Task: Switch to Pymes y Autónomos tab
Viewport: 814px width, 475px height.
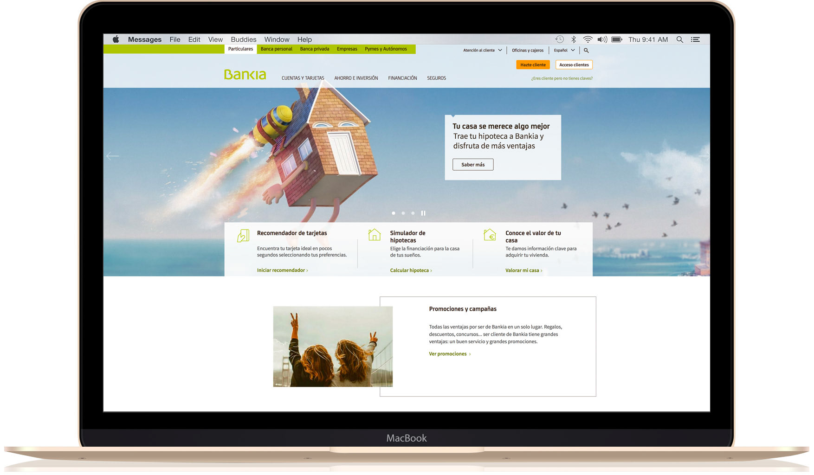Action: pos(386,49)
